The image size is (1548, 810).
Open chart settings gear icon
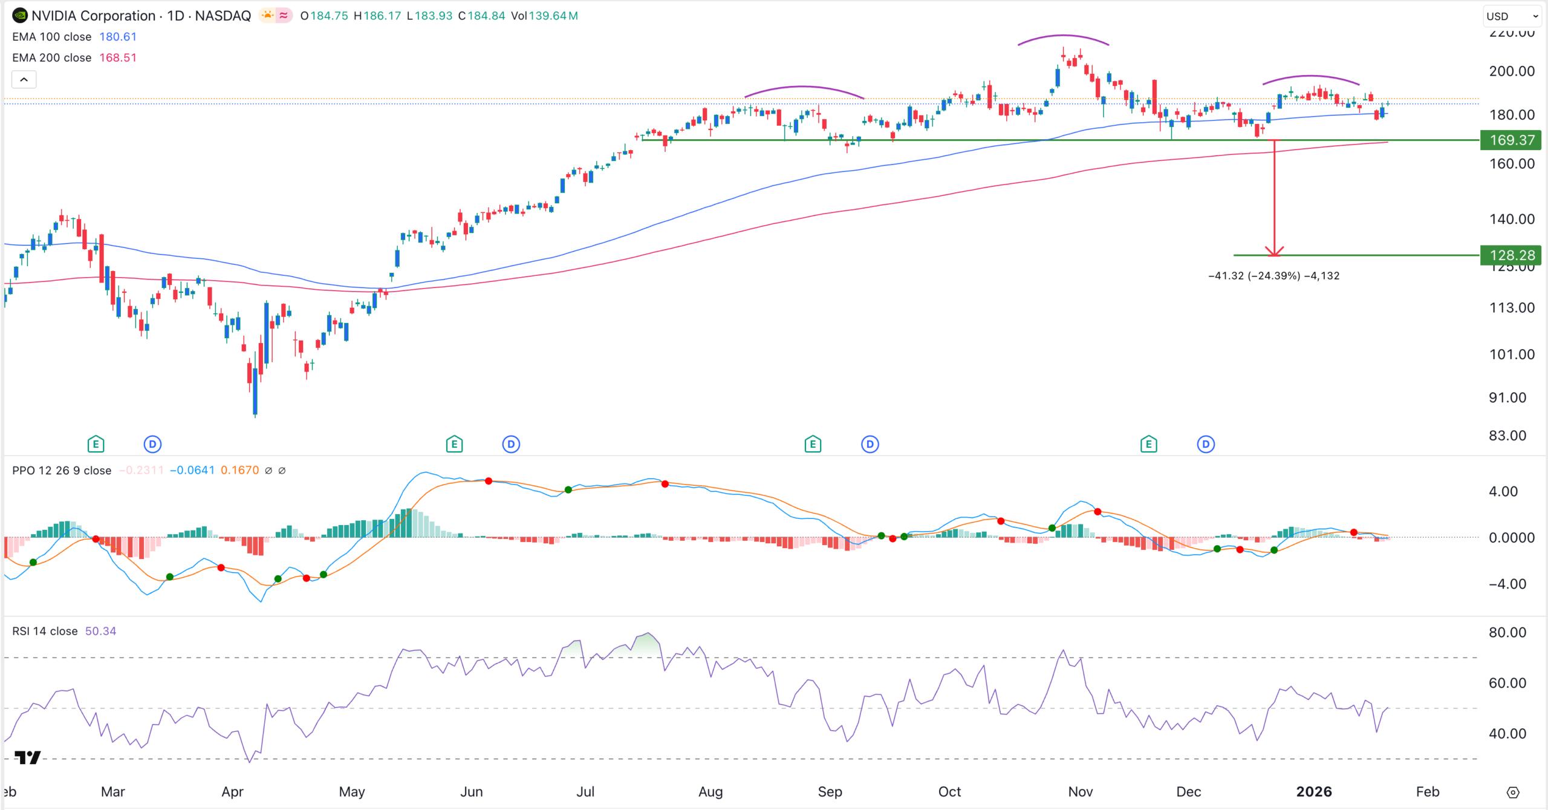coord(1513,792)
